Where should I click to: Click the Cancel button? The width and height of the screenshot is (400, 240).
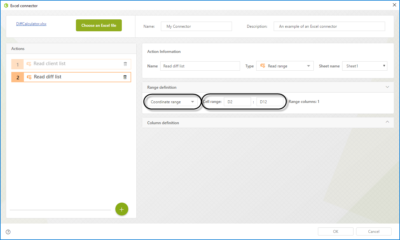[374, 231]
